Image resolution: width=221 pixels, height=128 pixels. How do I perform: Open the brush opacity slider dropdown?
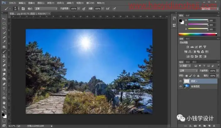(x=79, y=9)
